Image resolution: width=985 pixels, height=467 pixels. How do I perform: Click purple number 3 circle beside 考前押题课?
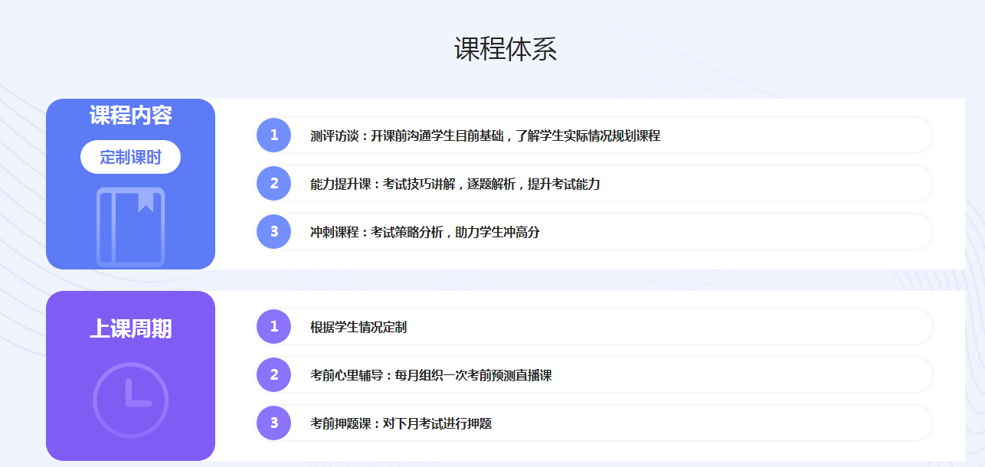click(273, 423)
